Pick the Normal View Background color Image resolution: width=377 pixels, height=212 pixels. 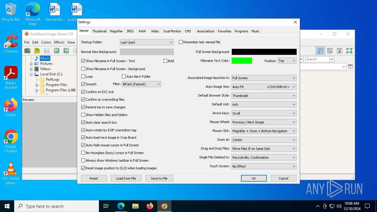(x=147, y=52)
